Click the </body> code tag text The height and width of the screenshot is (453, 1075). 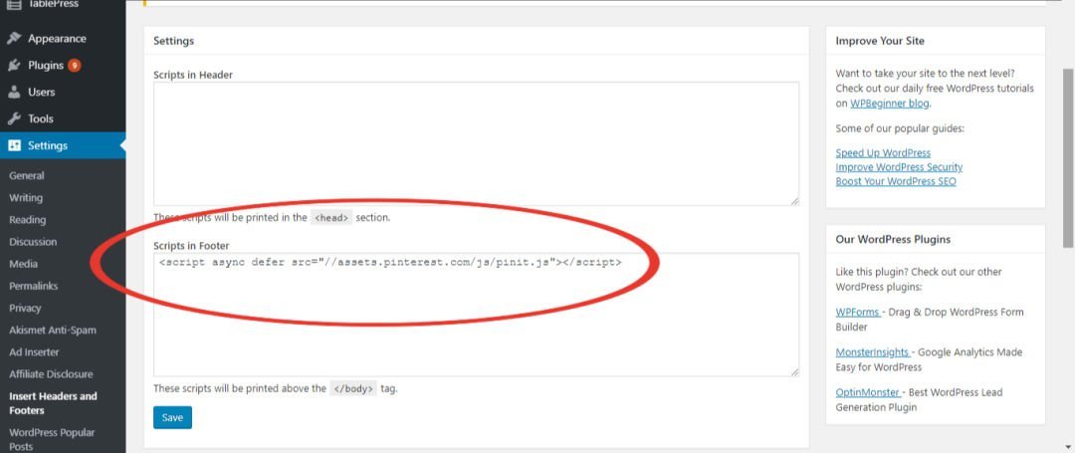pos(353,388)
